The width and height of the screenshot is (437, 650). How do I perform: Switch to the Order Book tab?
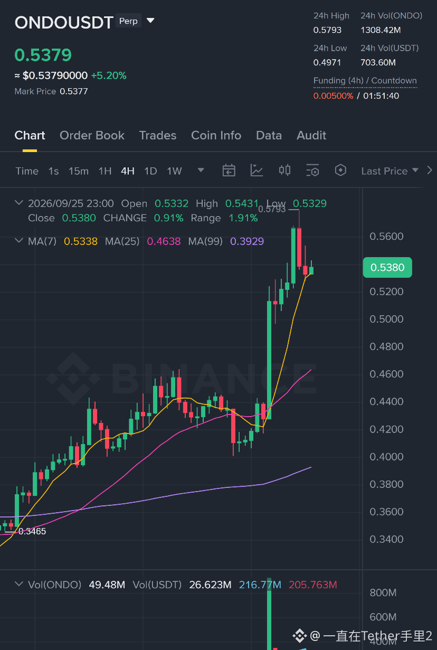pos(92,135)
